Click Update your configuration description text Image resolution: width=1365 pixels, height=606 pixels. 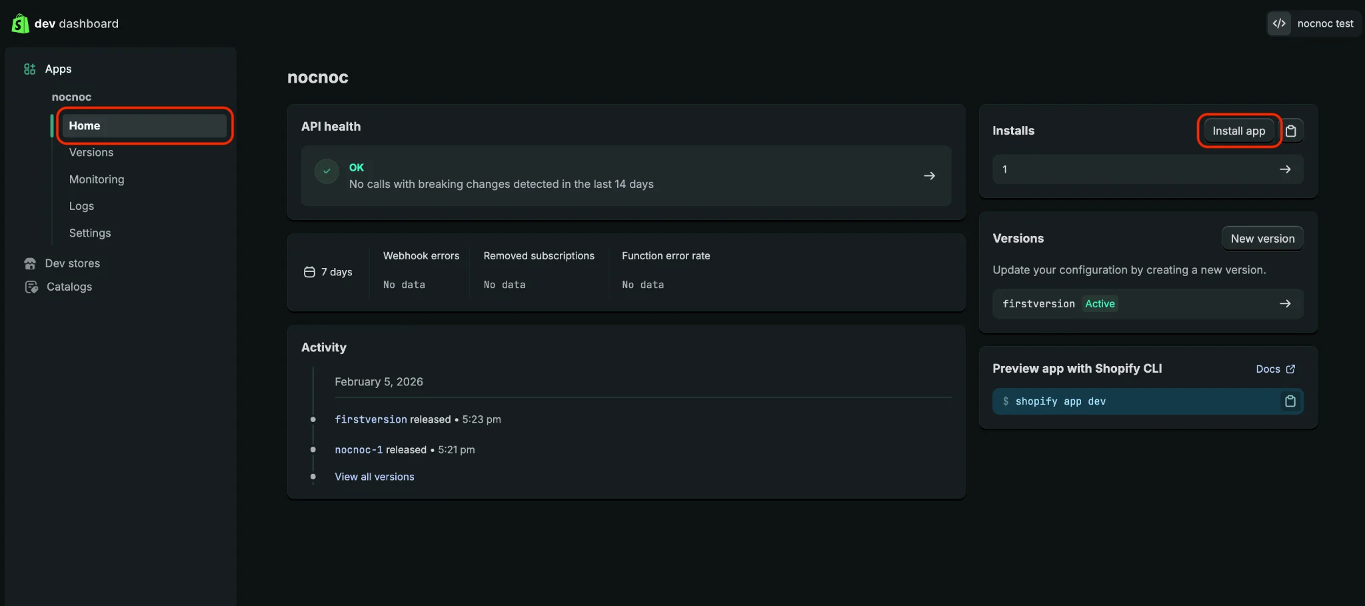click(x=1129, y=270)
